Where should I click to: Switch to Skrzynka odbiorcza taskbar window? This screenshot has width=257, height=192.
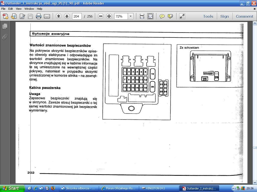click(x=79, y=188)
